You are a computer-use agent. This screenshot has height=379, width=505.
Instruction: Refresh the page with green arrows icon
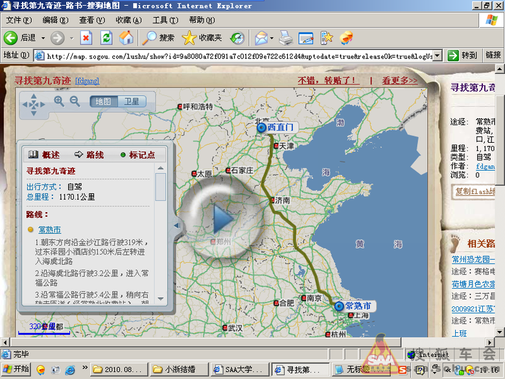[106, 38]
